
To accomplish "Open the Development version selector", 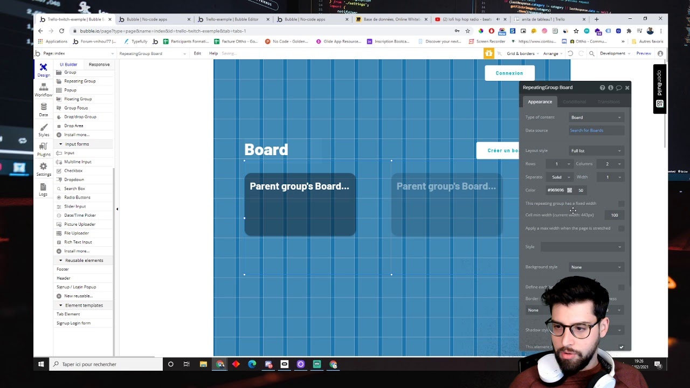I will 615,53.
